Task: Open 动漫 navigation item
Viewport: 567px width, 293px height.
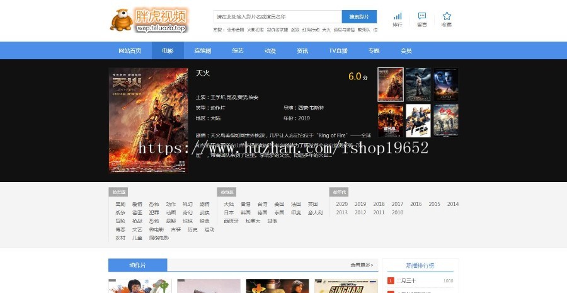Action: (x=270, y=50)
